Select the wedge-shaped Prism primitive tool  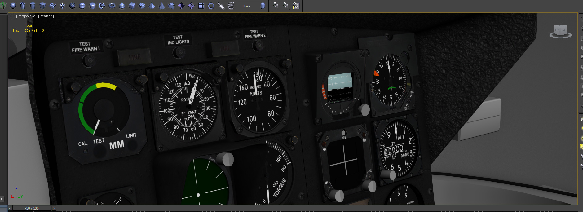[171, 6]
